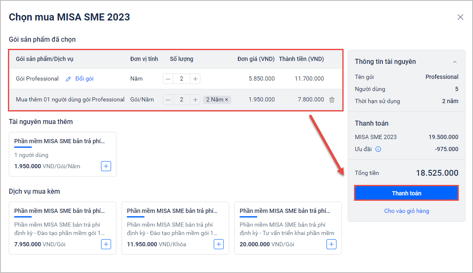
Task: Click the quantity field of Mua thêm 01 người dùng
Action: coord(182,99)
